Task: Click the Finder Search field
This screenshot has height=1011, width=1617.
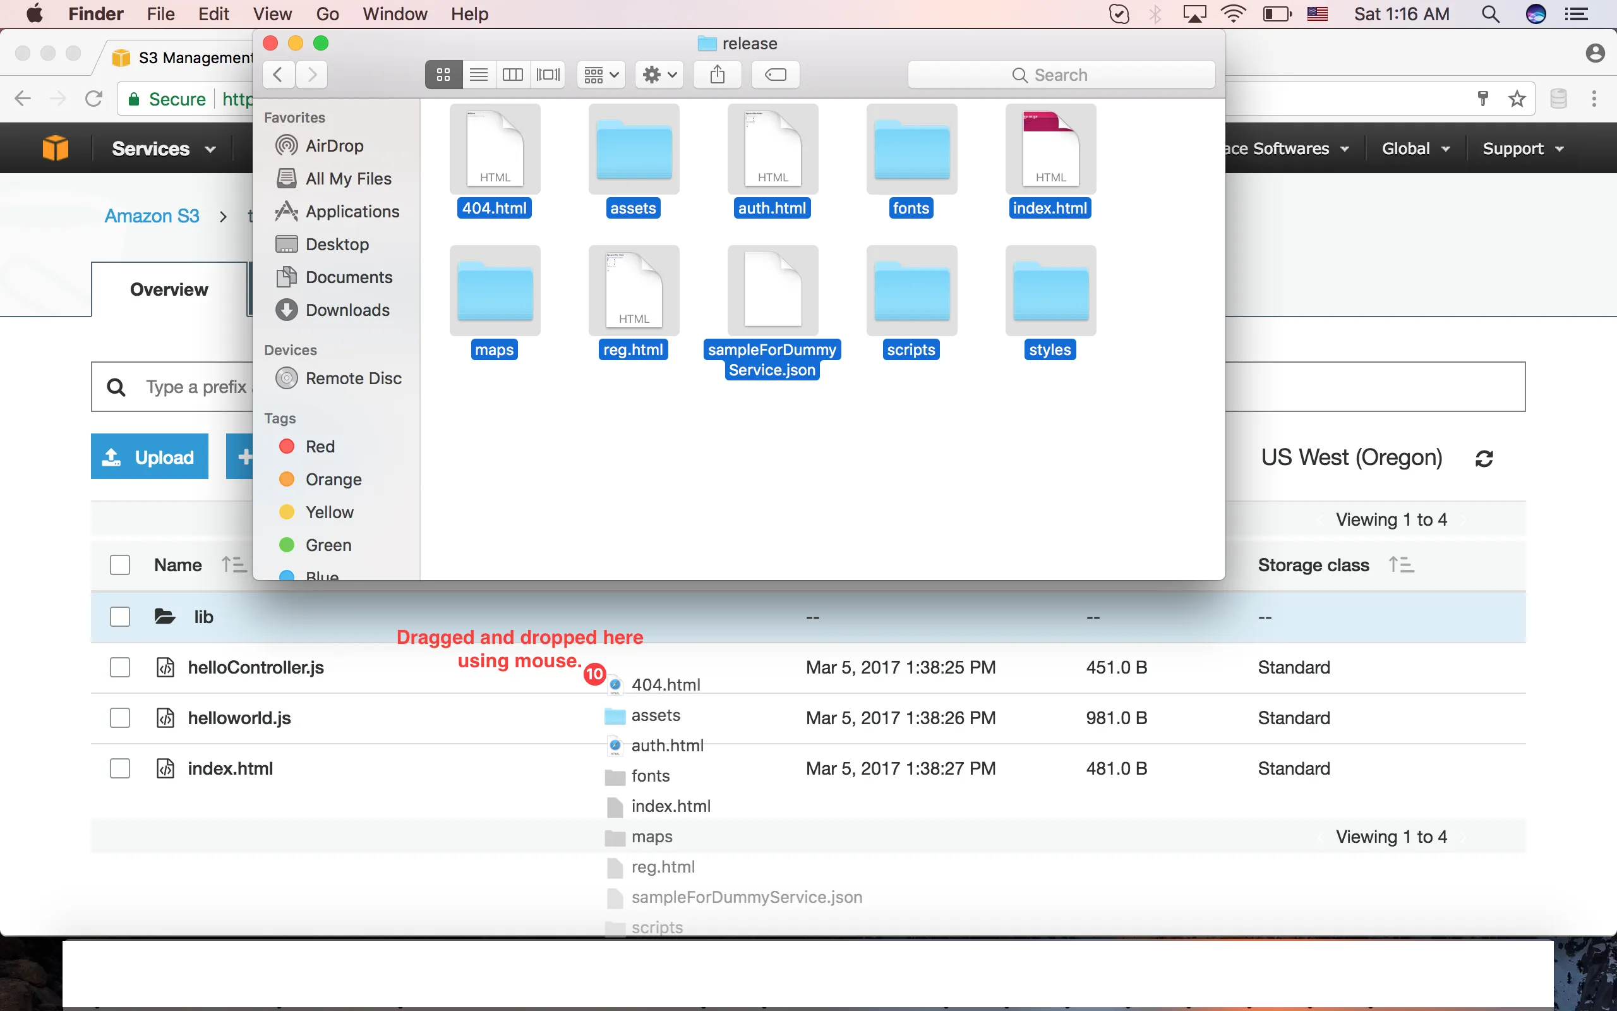Action: coord(1061,75)
